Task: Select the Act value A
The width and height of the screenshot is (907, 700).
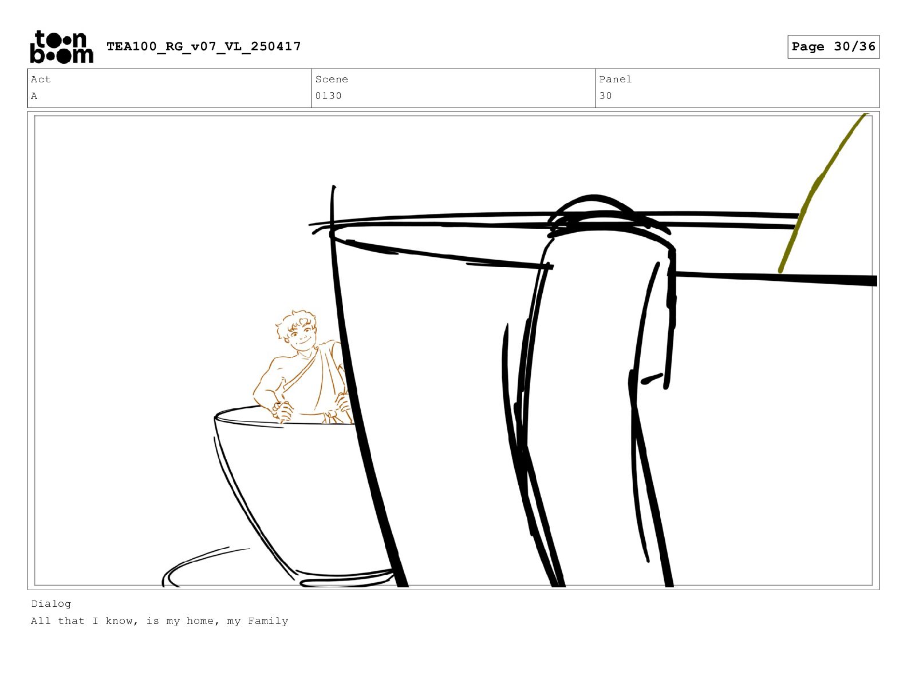Action: [x=34, y=96]
